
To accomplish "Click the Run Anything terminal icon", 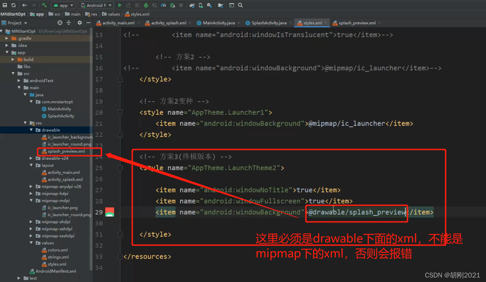I will (x=232, y=5).
